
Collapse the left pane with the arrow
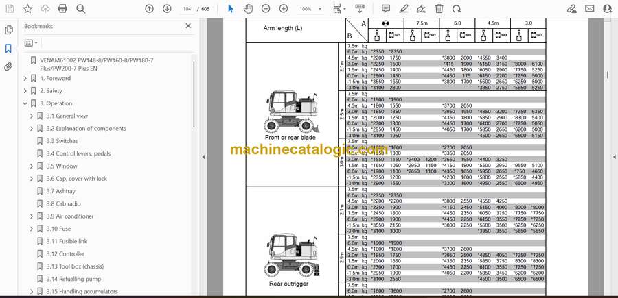point(203,157)
